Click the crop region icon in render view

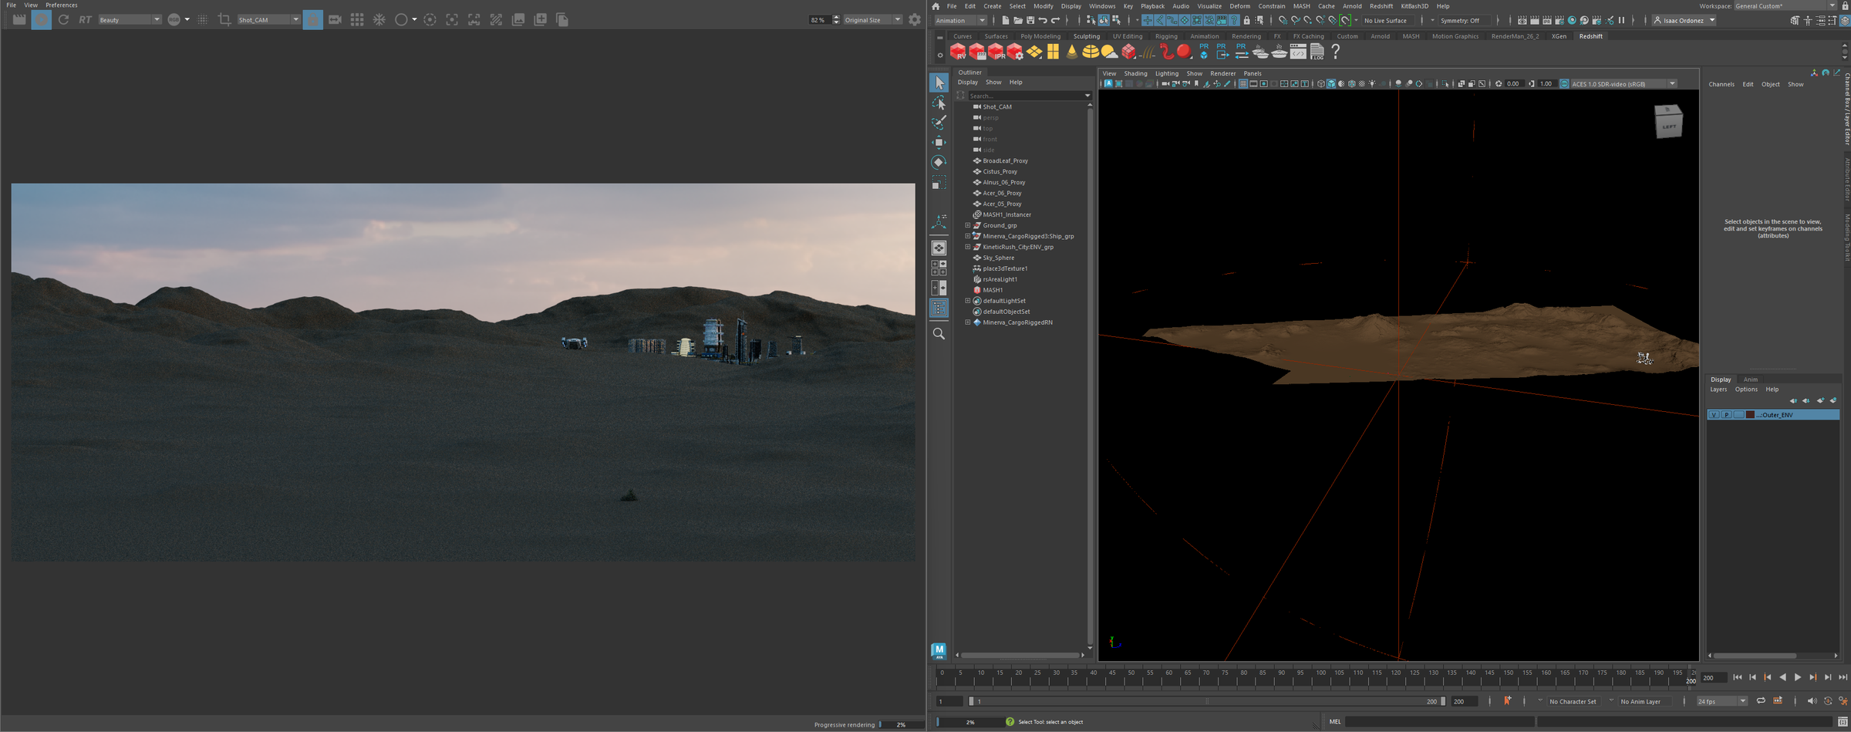(x=224, y=19)
